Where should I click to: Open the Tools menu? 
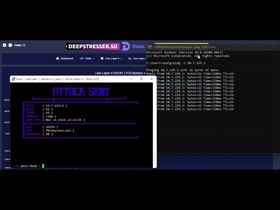(x=87, y=58)
